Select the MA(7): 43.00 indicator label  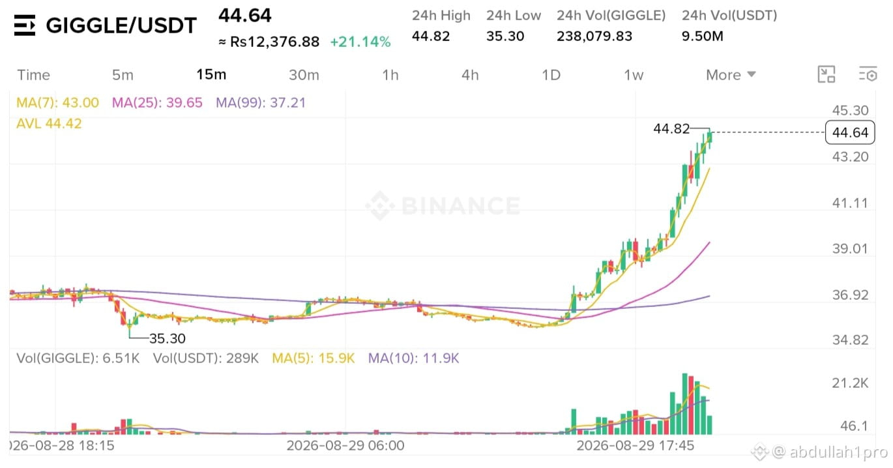point(58,102)
